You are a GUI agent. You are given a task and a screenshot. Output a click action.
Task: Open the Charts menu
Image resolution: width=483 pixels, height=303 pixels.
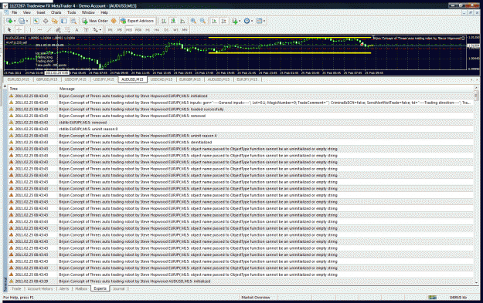click(56, 12)
